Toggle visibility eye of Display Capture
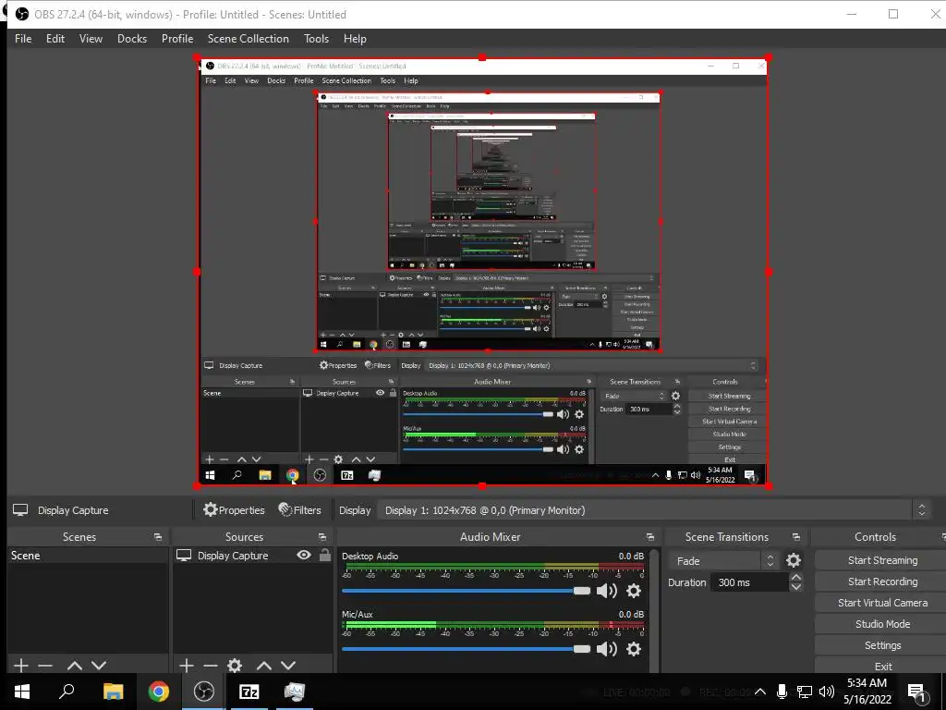 point(304,555)
